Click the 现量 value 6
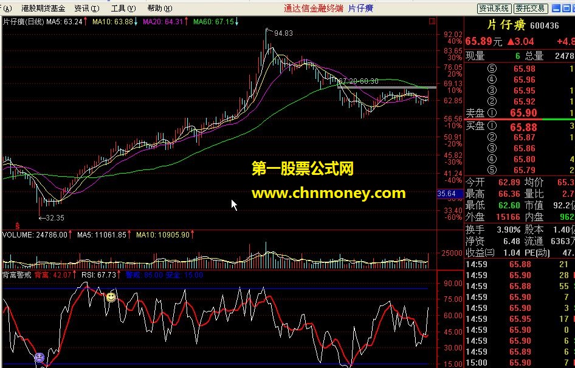Image resolution: width=575 pixels, height=368 pixels. [x=517, y=56]
